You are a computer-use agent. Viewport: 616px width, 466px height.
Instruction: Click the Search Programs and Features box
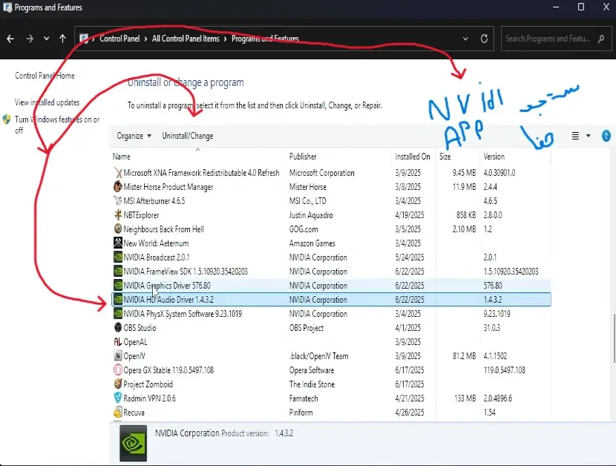(557, 39)
